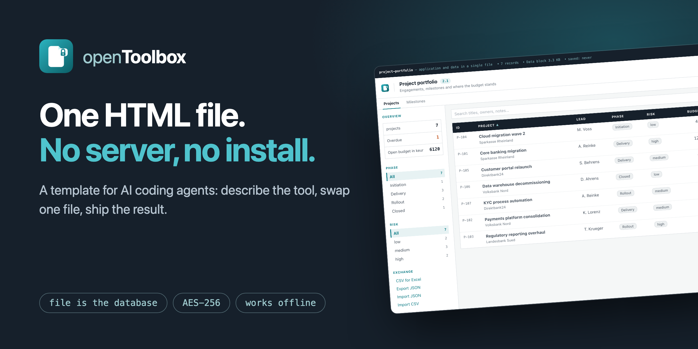The height and width of the screenshot is (349, 698).
Task: Filter phase by Closed
Action: pyautogui.click(x=418, y=209)
